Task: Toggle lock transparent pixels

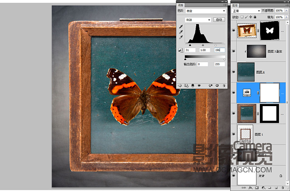Action: tap(242, 17)
